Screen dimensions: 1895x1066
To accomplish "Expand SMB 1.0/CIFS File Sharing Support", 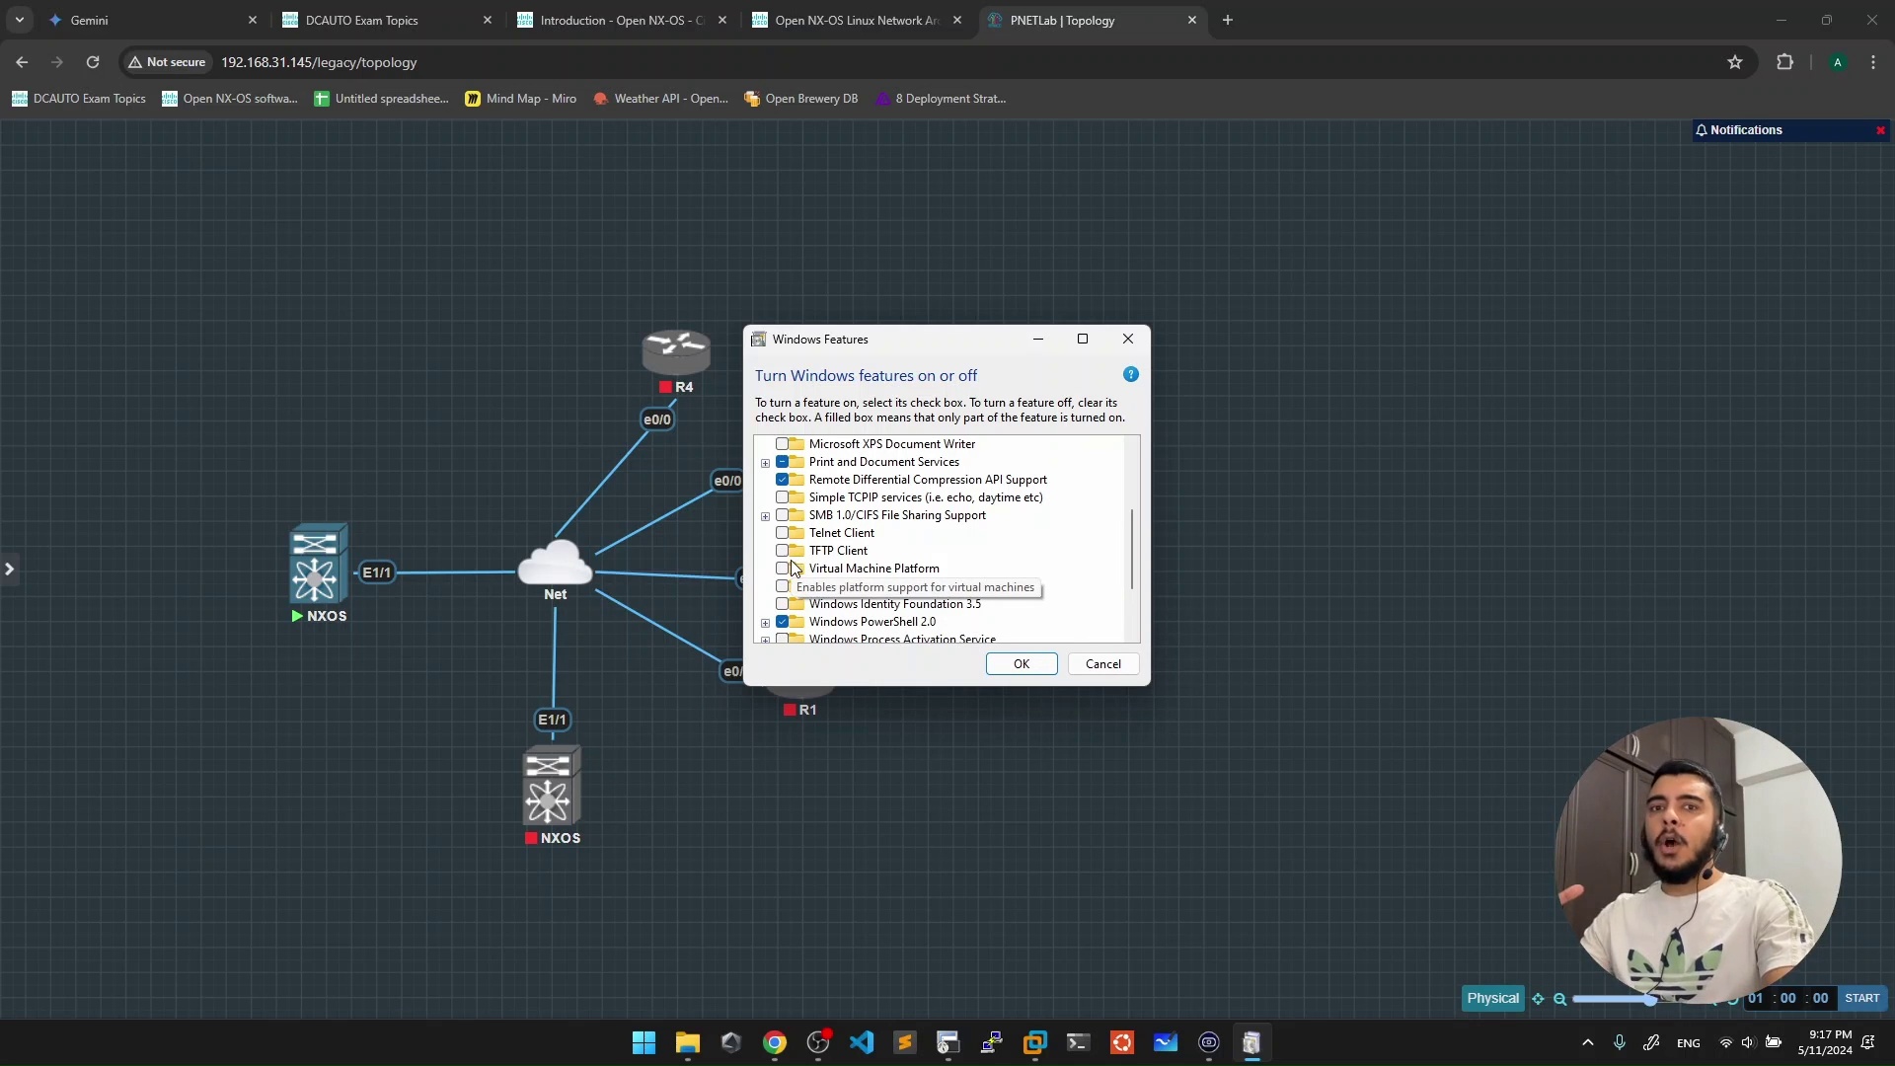I will pos(765,516).
